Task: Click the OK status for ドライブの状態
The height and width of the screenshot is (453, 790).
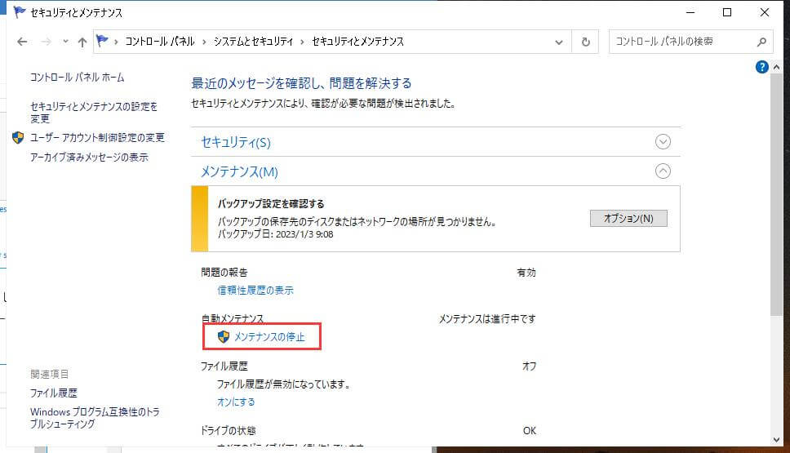Action: point(530,431)
